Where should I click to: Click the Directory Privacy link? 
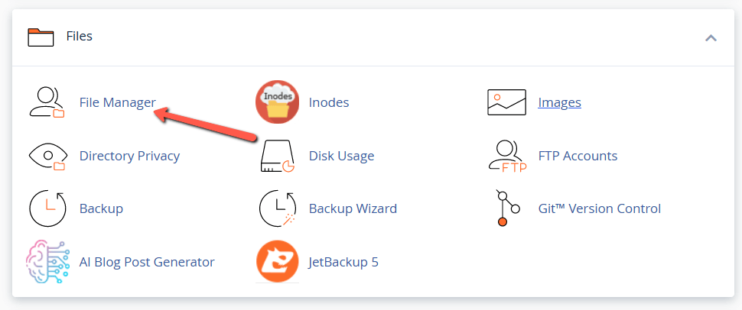point(129,156)
